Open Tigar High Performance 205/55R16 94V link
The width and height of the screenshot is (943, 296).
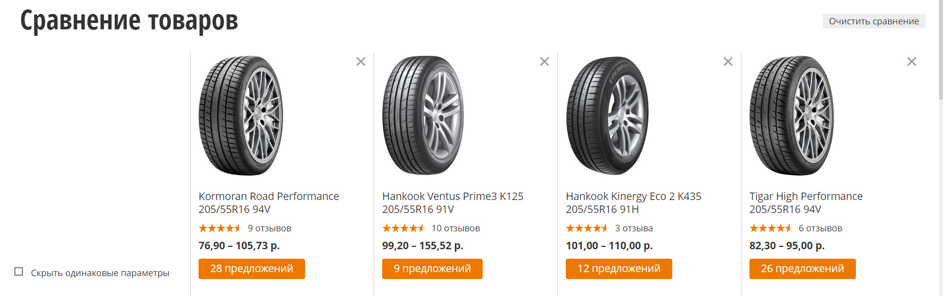pyautogui.click(x=806, y=202)
